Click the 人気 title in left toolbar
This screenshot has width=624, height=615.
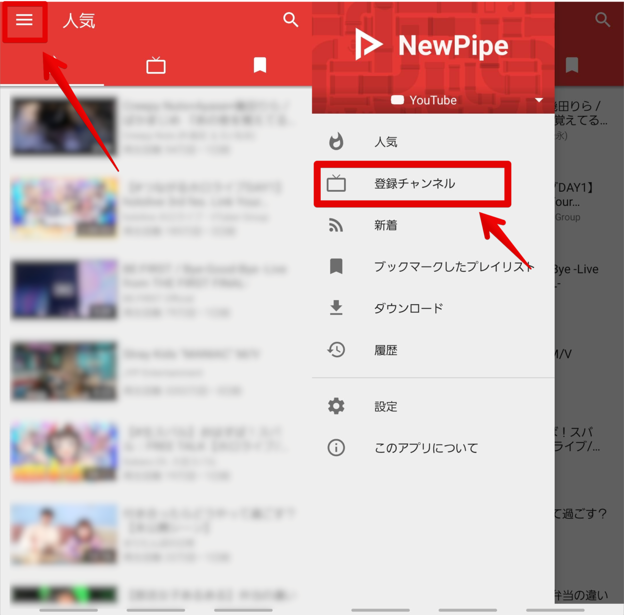click(79, 20)
